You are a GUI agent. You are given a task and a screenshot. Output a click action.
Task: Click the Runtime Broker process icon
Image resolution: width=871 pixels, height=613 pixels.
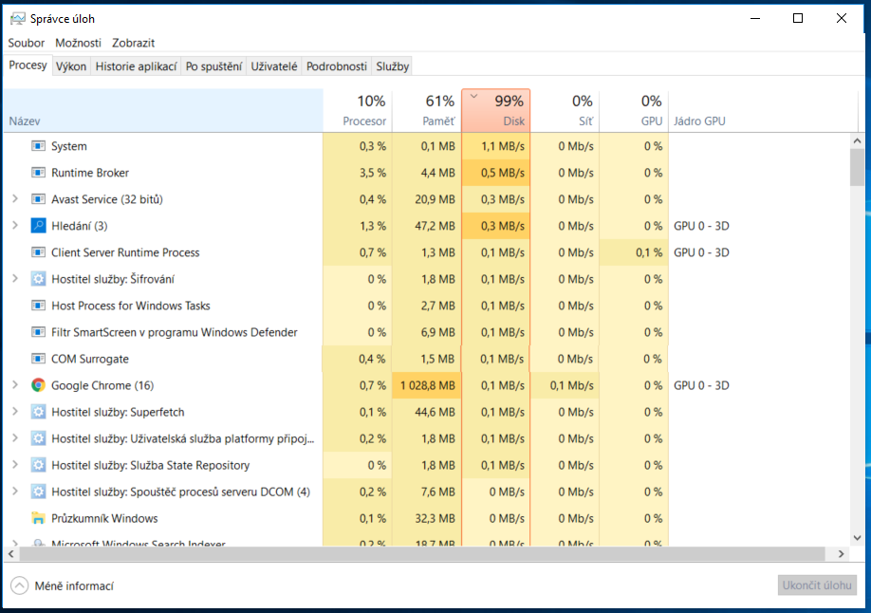[x=38, y=173]
